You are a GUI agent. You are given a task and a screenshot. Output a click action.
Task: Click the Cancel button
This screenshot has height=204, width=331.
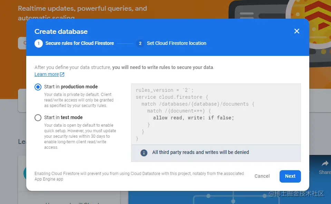[262, 176]
